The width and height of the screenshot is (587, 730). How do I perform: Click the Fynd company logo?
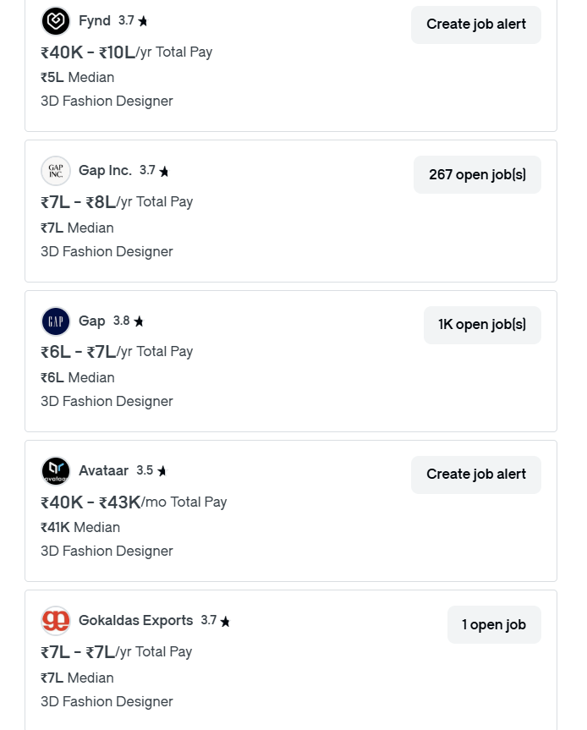55,20
